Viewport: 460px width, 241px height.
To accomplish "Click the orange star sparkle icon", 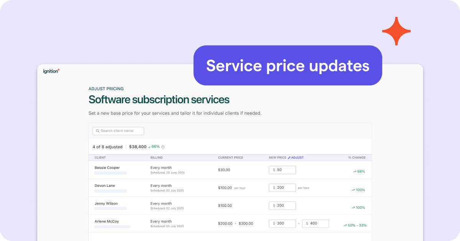I will click(x=396, y=31).
